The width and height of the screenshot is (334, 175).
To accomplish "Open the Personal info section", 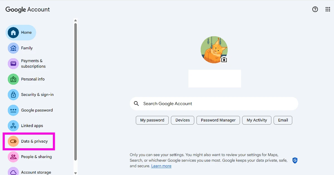I will pos(26,79).
